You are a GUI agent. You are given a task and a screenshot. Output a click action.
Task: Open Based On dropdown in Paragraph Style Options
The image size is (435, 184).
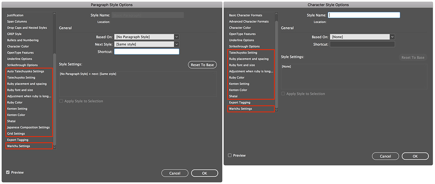point(176,37)
